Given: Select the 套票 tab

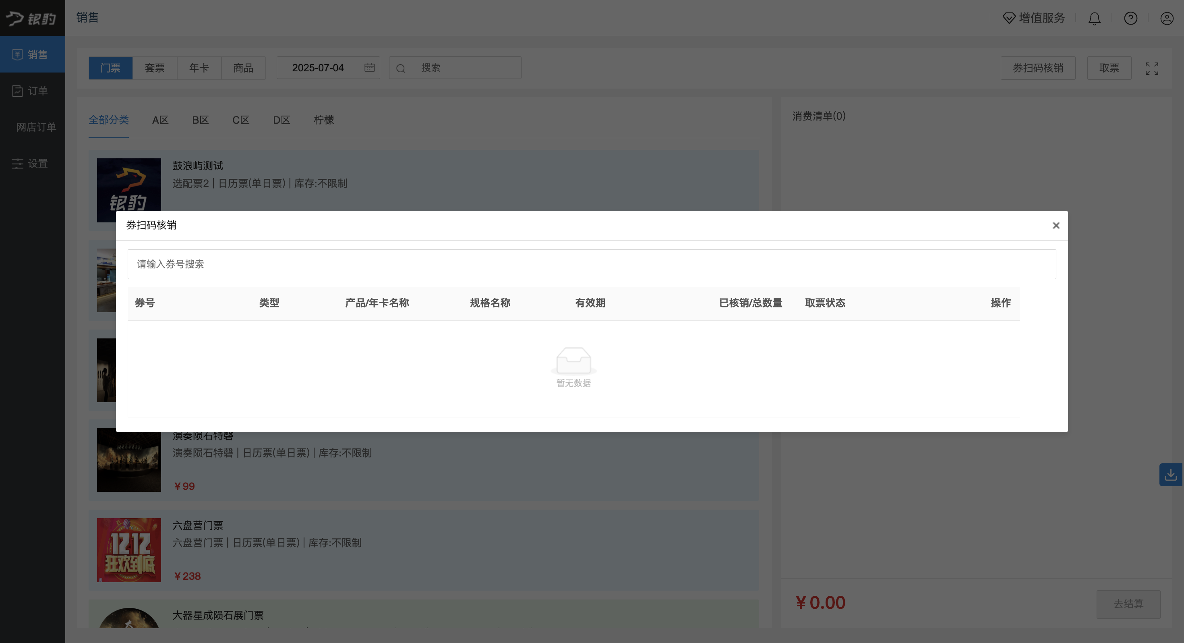Looking at the screenshot, I should [154, 68].
